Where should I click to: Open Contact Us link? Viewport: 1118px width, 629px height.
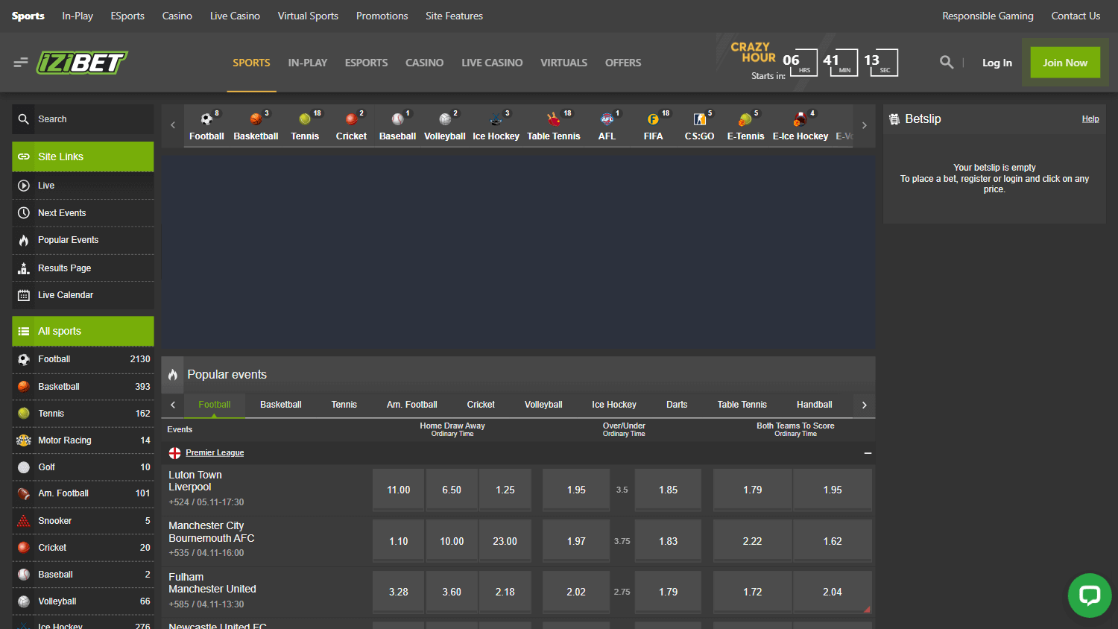click(1076, 16)
